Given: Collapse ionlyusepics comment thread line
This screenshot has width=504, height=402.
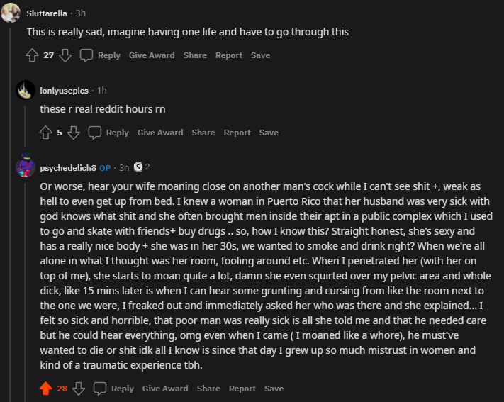Looking at the screenshot, I should coord(25,126).
